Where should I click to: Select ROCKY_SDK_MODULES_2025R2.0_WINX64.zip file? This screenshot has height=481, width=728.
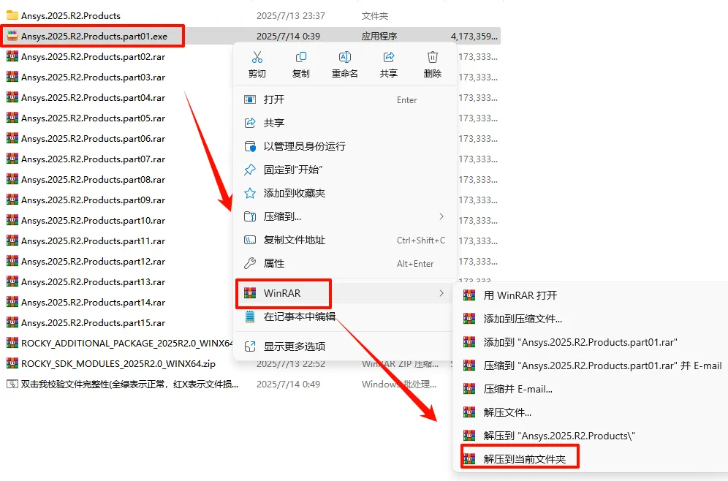pyautogui.click(x=118, y=363)
